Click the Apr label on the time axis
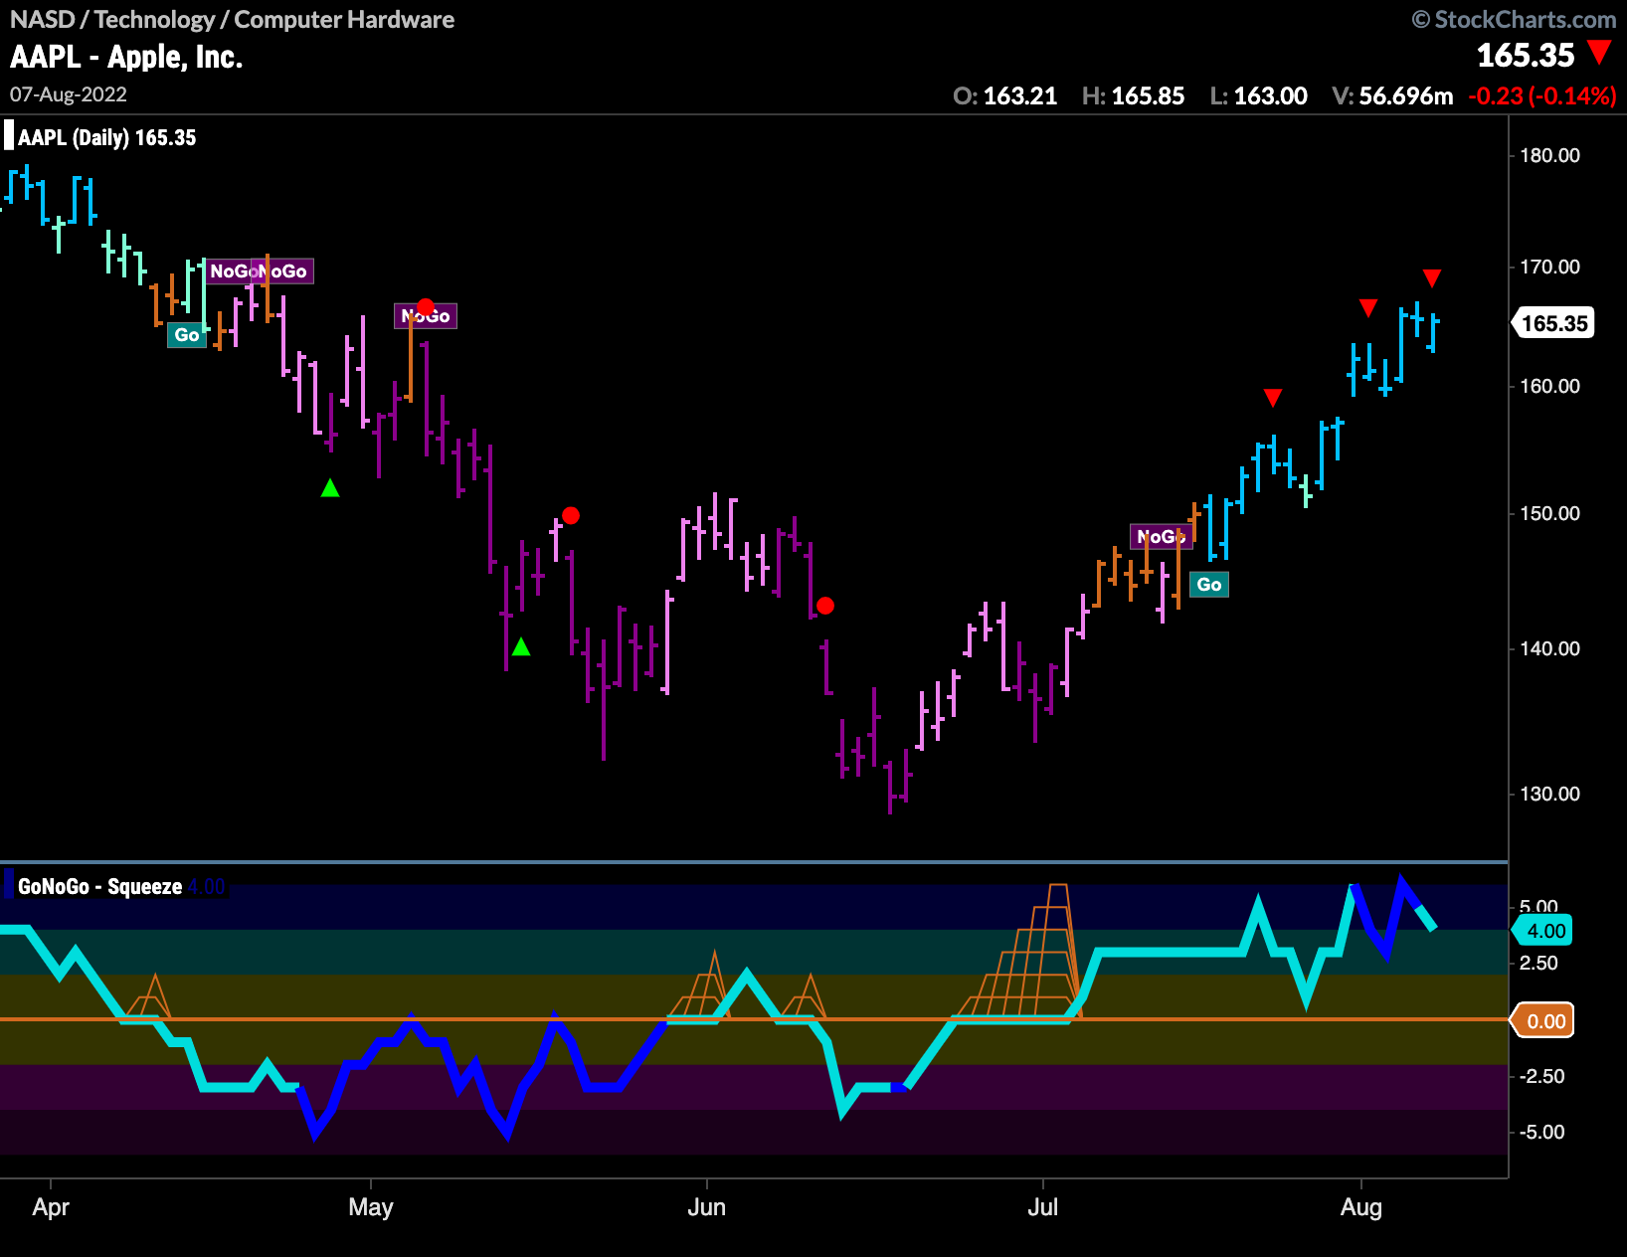The width and height of the screenshot is (1627, 1257). click(x=51, y=1207)
